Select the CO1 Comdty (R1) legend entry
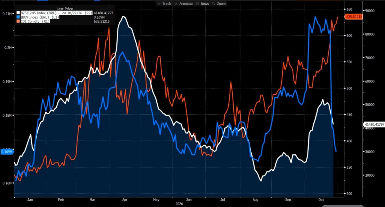 coord(35,21)
